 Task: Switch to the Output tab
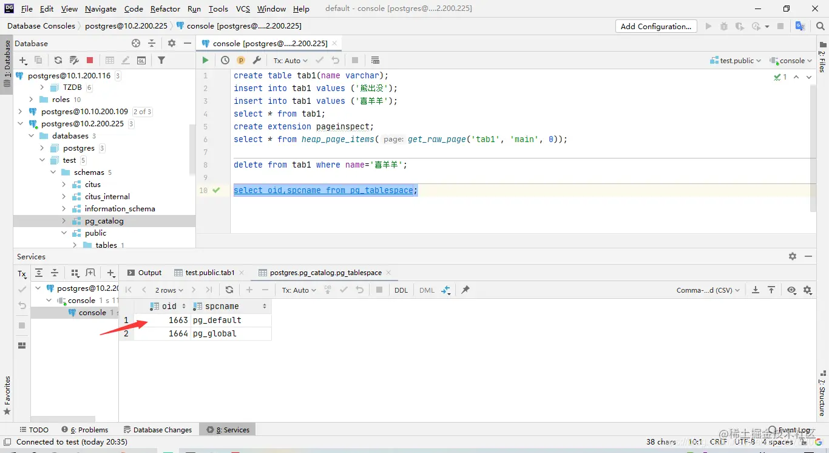pos(144,273)
